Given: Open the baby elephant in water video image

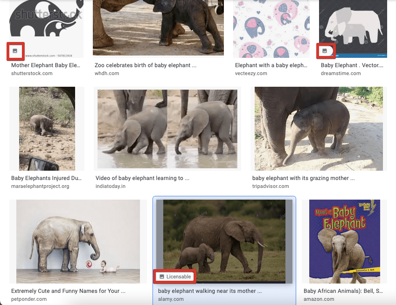Looking at the screenshot, I should (167, 129).
